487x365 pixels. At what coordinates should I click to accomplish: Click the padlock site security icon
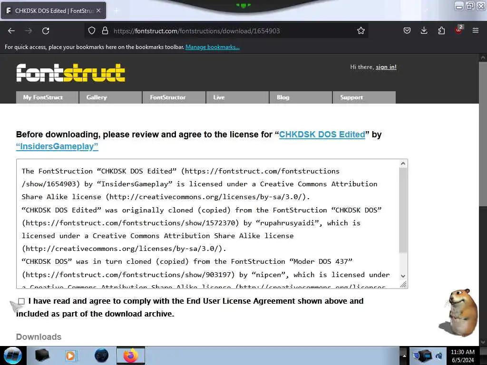click(105, 31)
